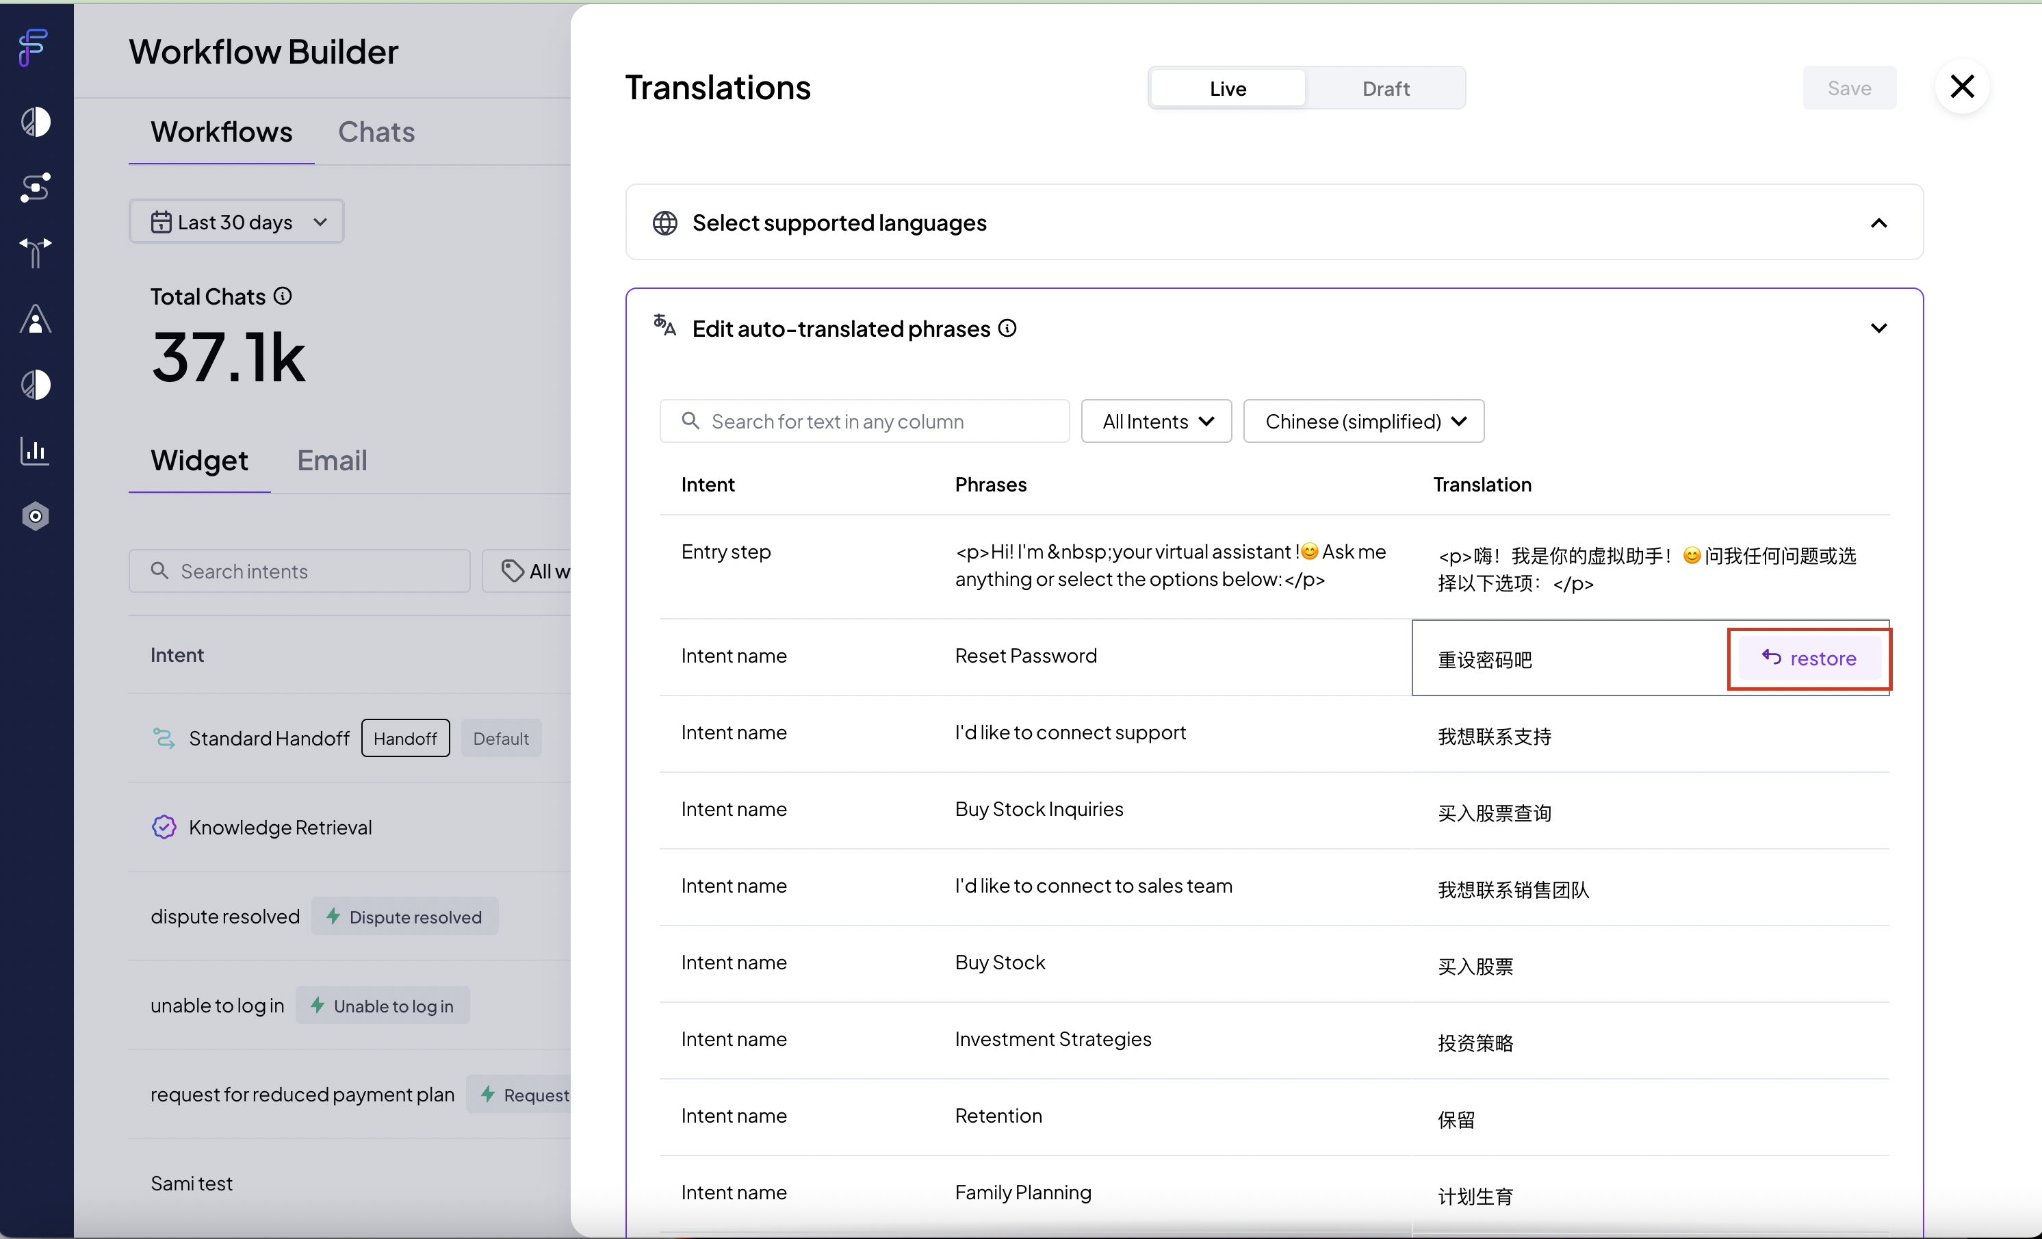
Task: Click translation 投资策略
Action: tap(1475, 1043)
